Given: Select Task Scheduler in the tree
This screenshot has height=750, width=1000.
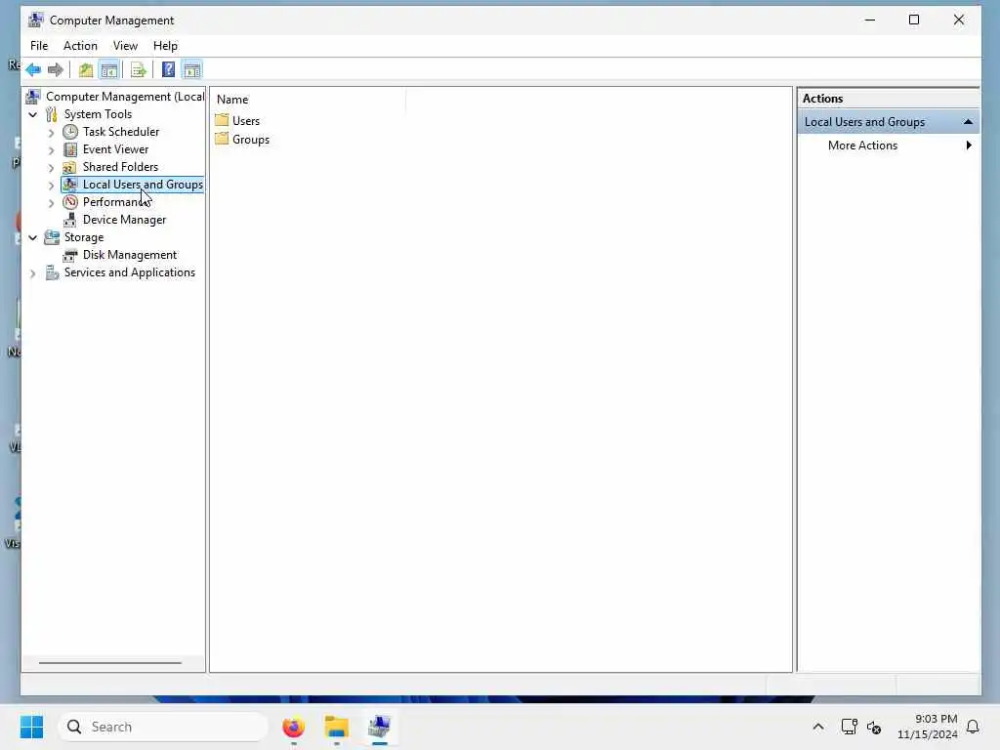Looking at the screenshot, I should [121, 132].
